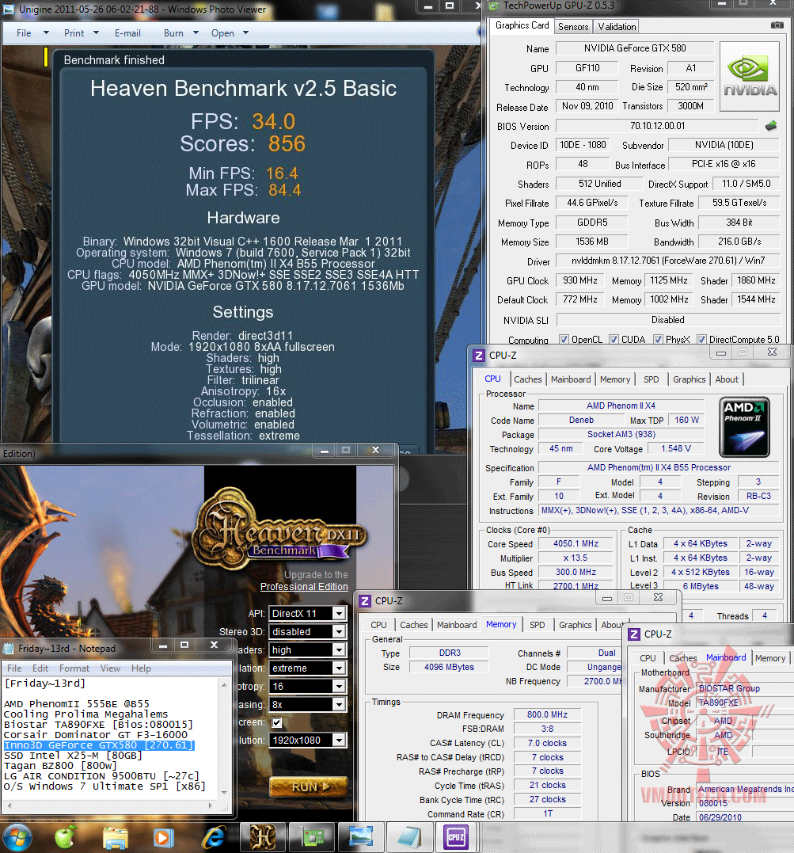The height and width of the screenshot is (853, 794).
Task: Switch to GPU-Z graphics card taskbar icon
Action: pos(312,836)
